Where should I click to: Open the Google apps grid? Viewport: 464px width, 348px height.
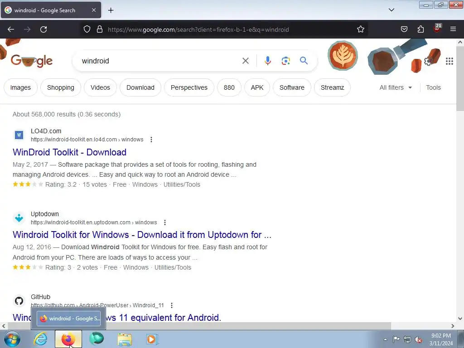coord(449,61)
